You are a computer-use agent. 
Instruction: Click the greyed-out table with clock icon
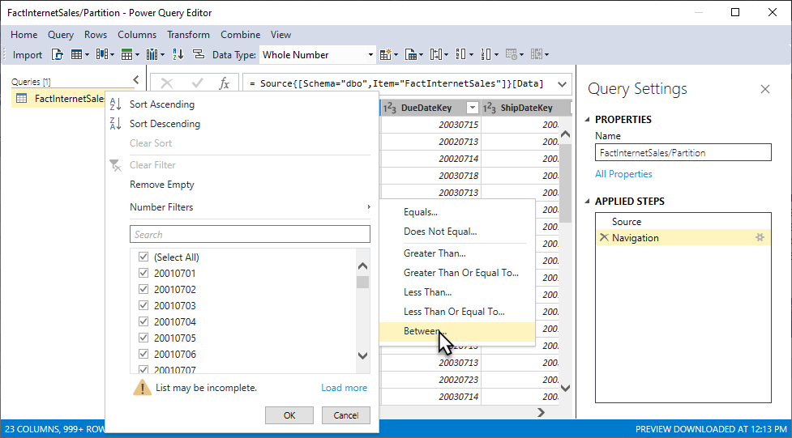coord(512,55)
